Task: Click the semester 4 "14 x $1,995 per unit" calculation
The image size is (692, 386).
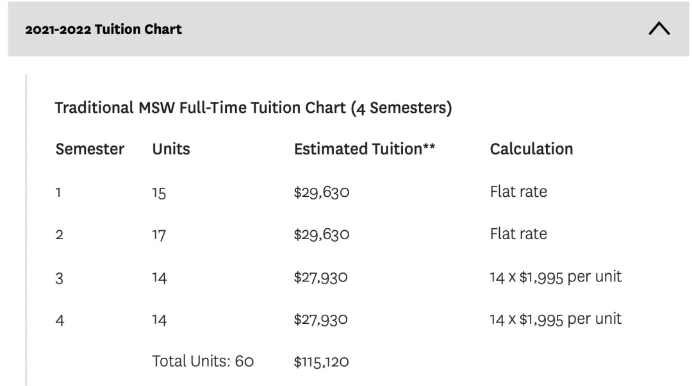Action: (556, 319)
